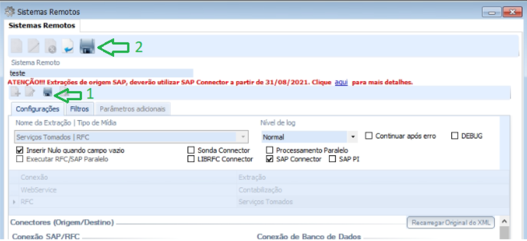This screenshot has height=241, width=527.
Task: Click the edit extraction icon with the pencil
Action: 30,92
